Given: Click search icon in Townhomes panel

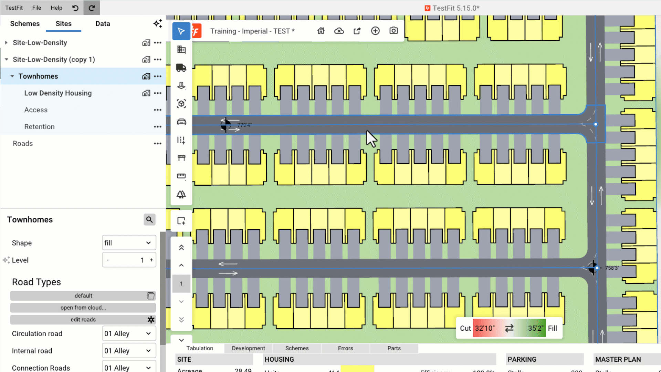Looking at the screenshot, I should 149,220.
